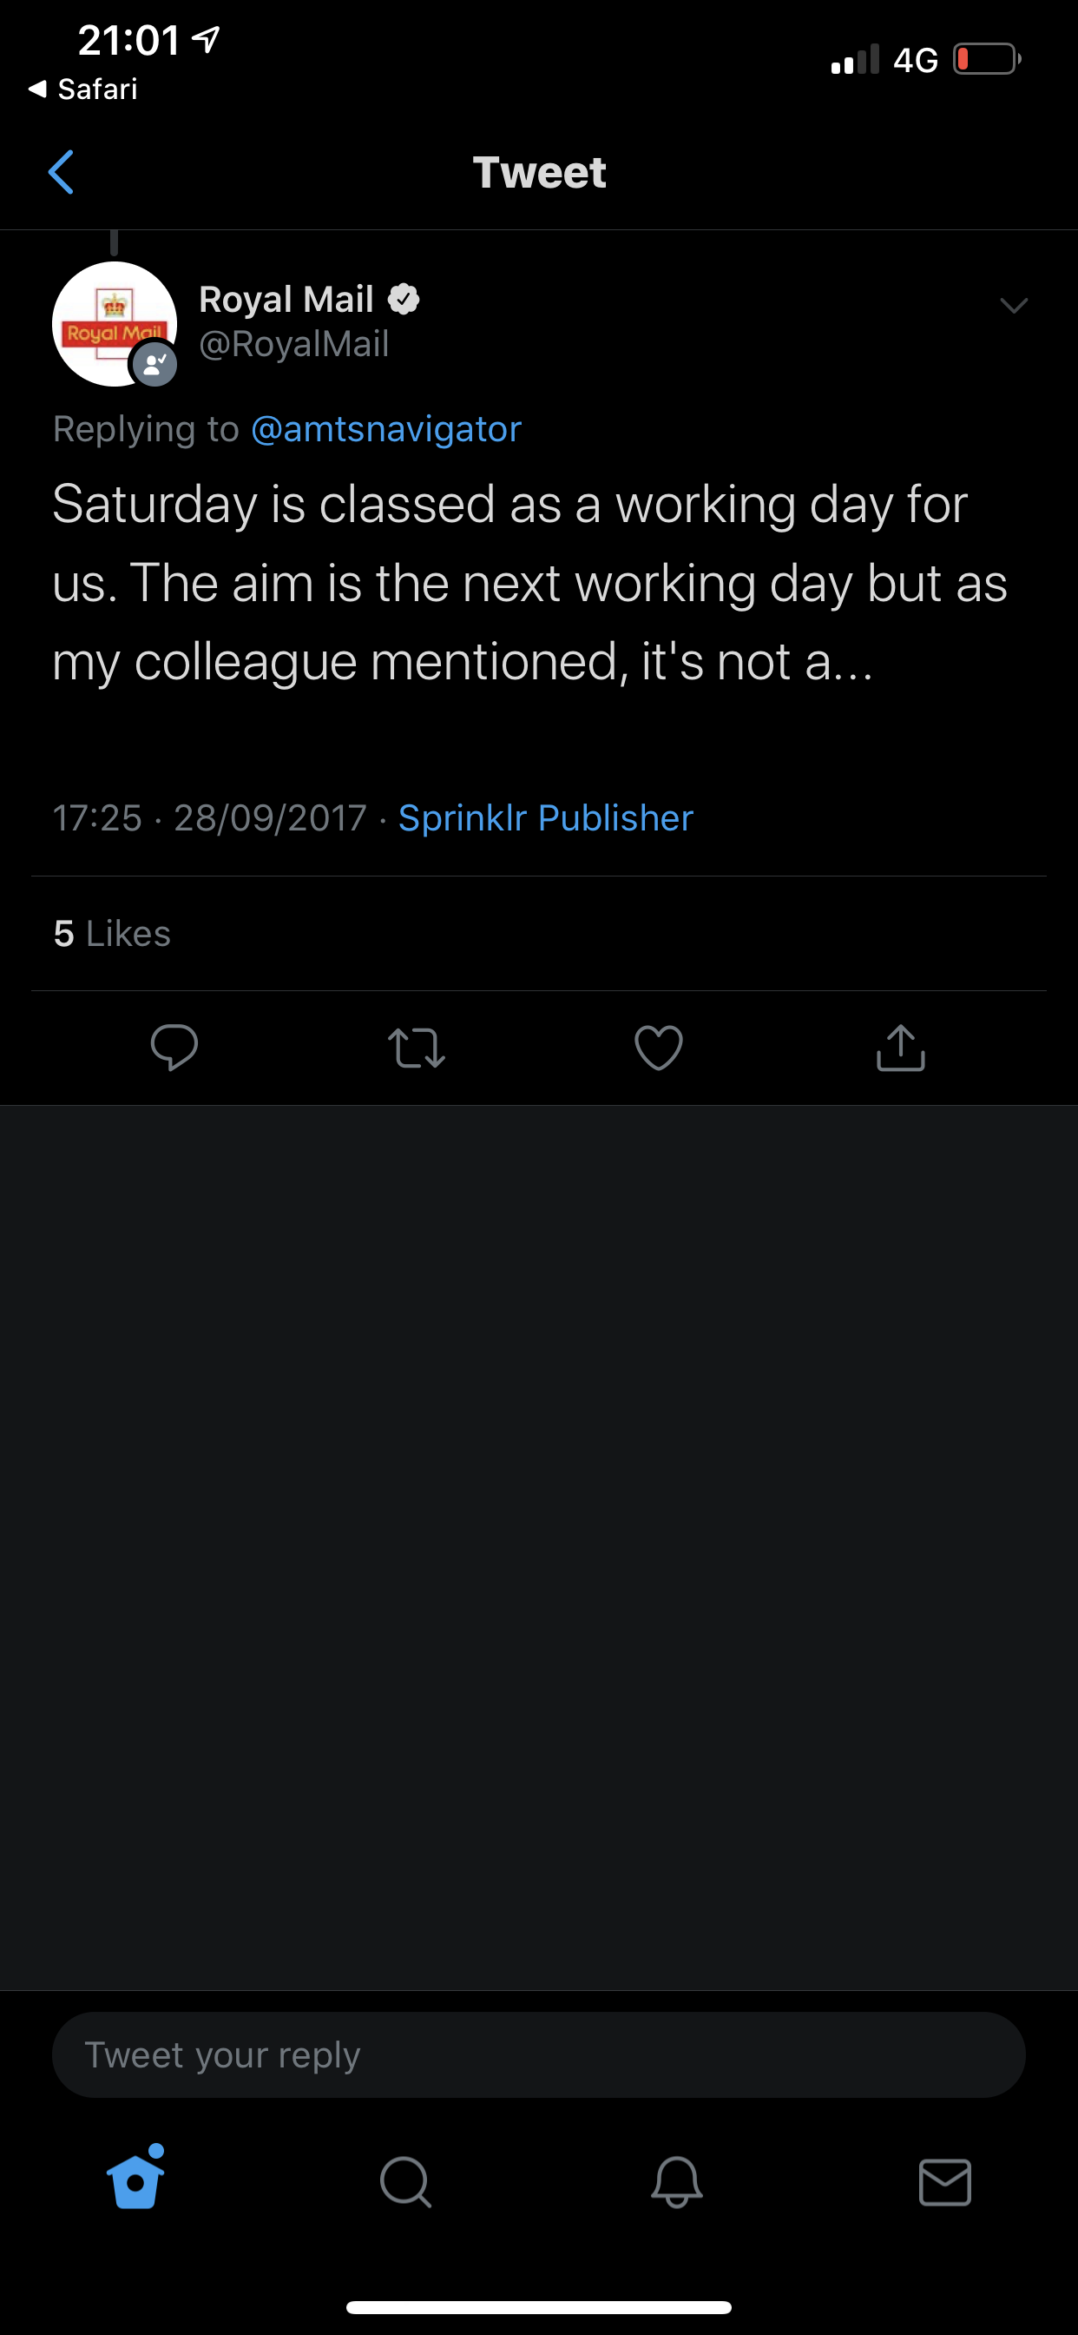Screen dimensions: 1078x2335
Task: Tap the Tweet your reply field
Action: [539, 2054]
